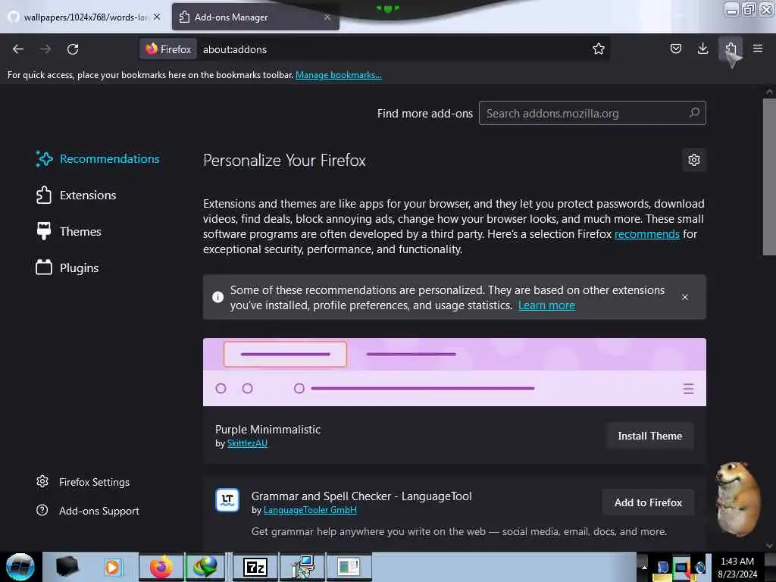The width and height of the screenshot is (776, 582).
Task: Open the Extensions toolbar button
Action: point(731,48)
